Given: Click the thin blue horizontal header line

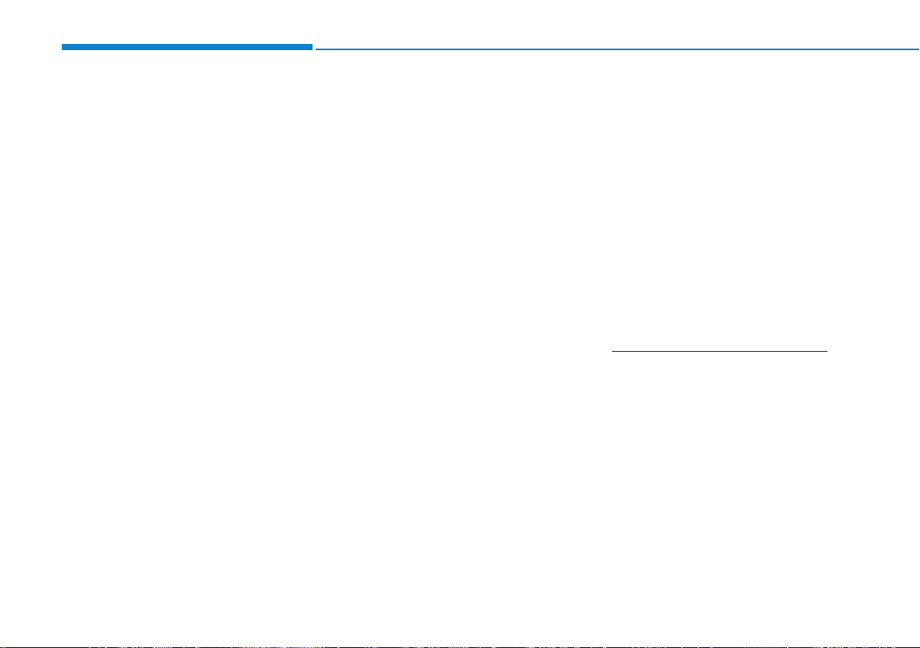Looking at the screenshot, I should click(x=617, y=49).
